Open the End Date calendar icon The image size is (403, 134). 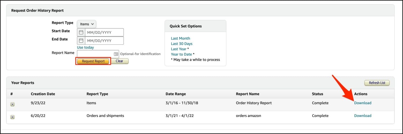click(x=81, y=40)
